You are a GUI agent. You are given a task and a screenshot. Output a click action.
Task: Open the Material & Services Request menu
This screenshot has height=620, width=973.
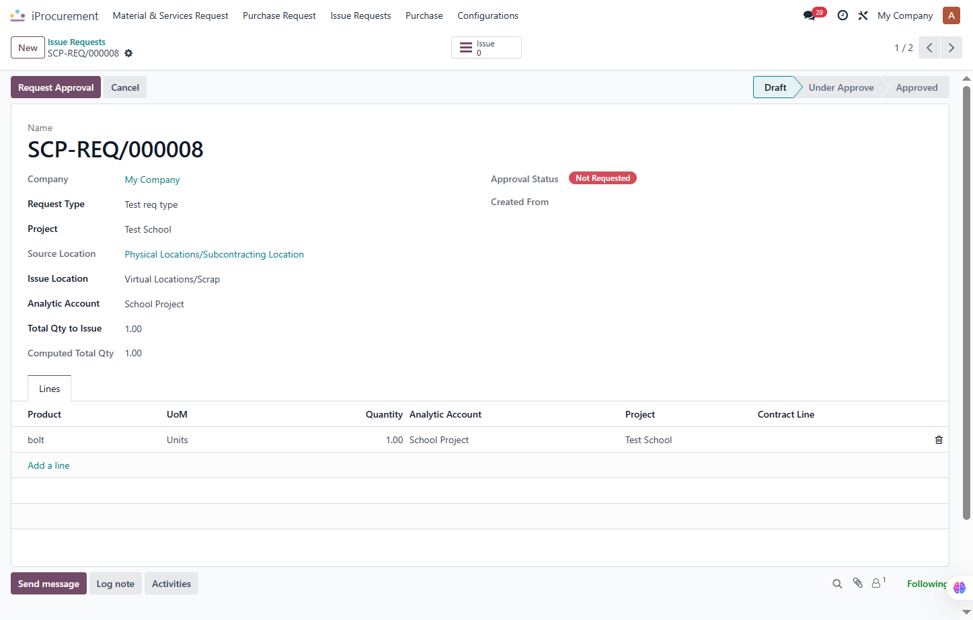pos(171,15)
